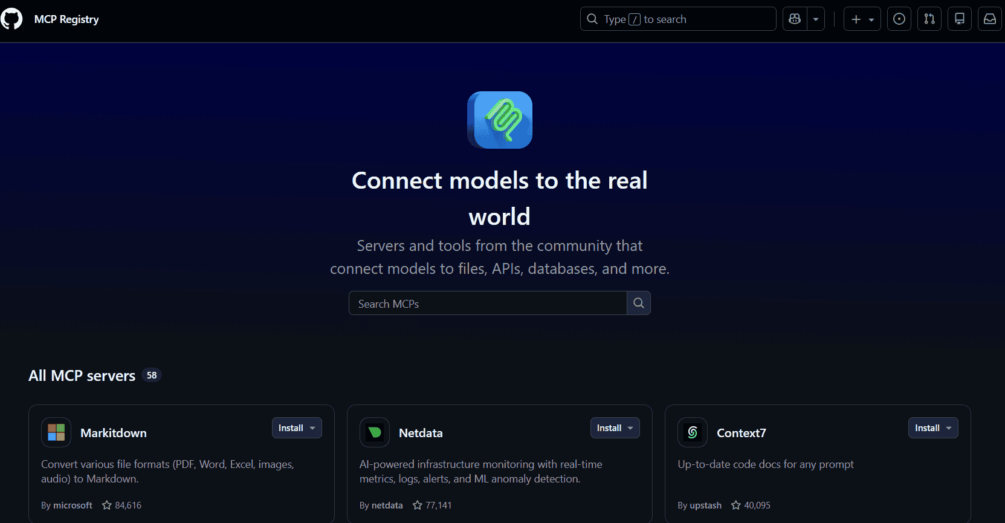Screen dimensions: 1005x523
Task: Click the Netdata description text
Action: click(481, 472)
